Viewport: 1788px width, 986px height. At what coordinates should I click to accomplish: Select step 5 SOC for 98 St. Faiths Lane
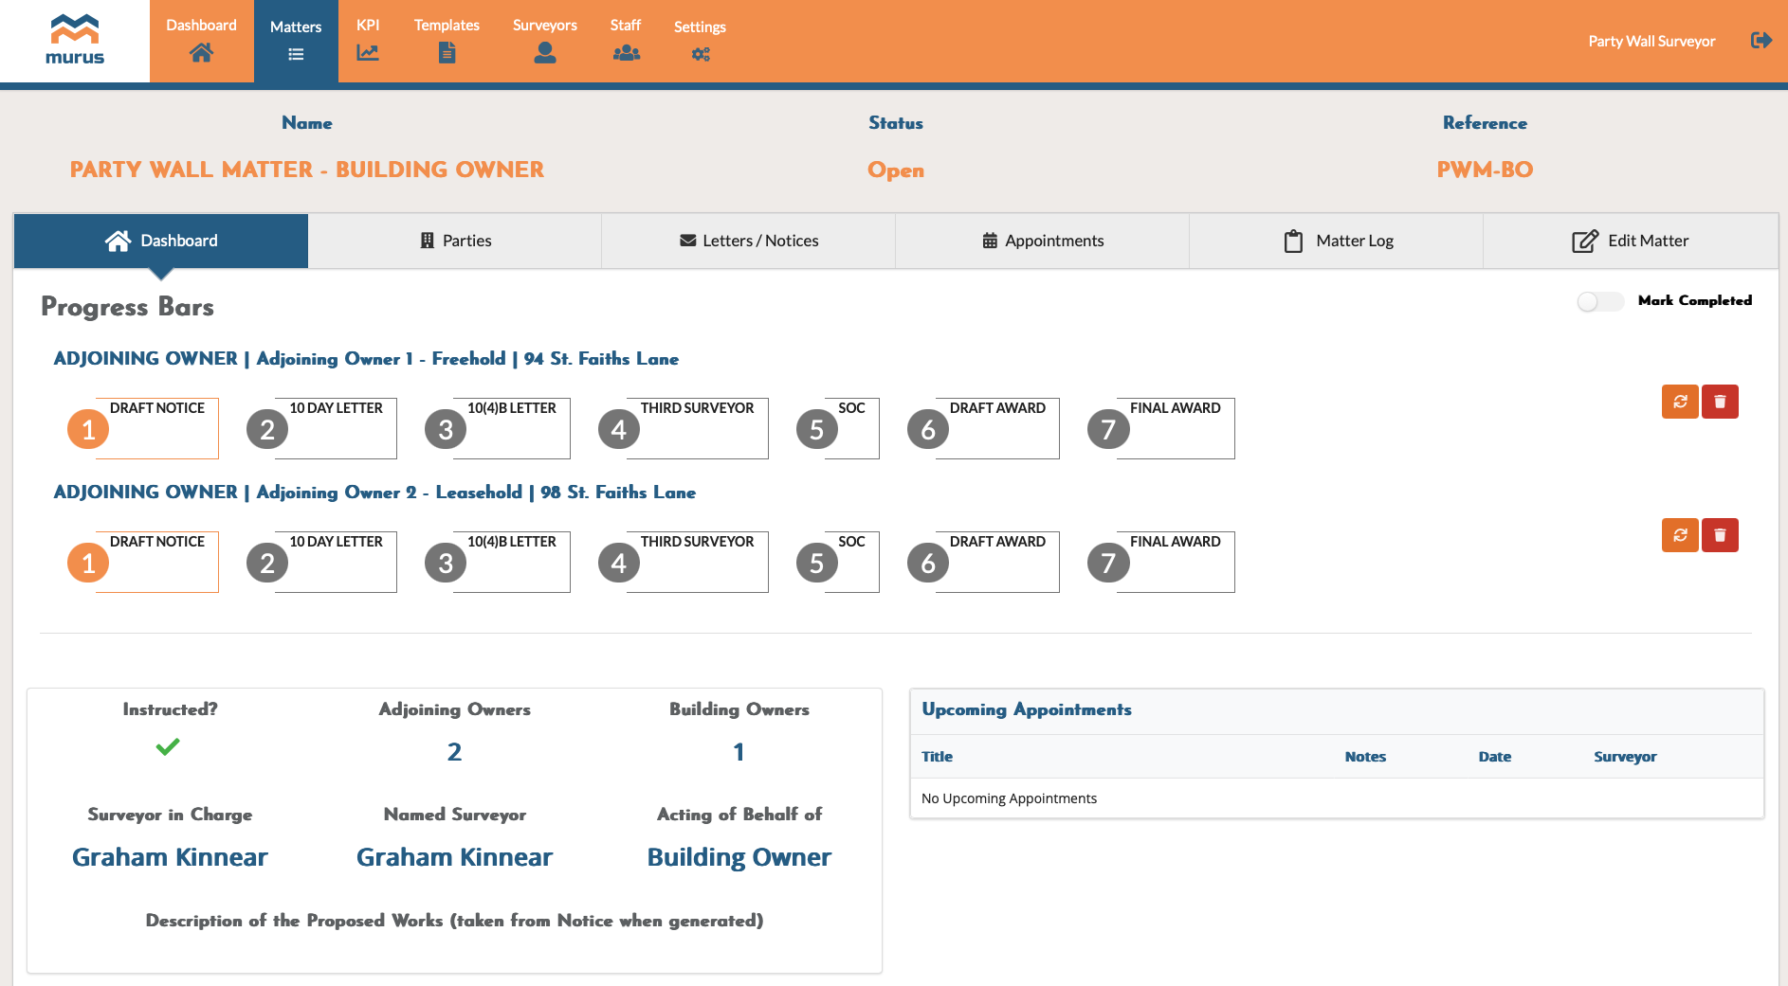point(838,562)
